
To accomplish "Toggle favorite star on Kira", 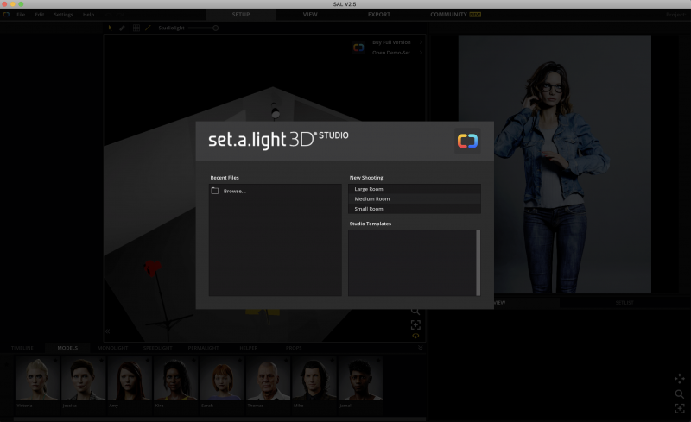I will (x=193, y=361).
